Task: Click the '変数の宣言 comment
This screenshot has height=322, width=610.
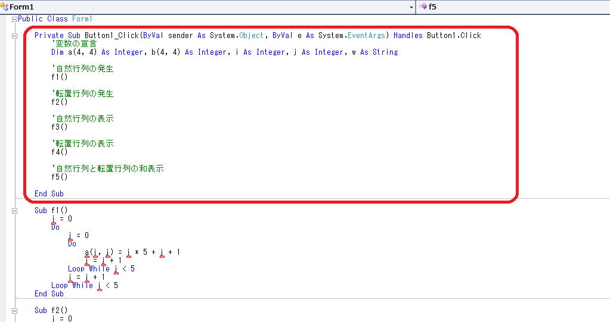Action: [x=74, y=43]
